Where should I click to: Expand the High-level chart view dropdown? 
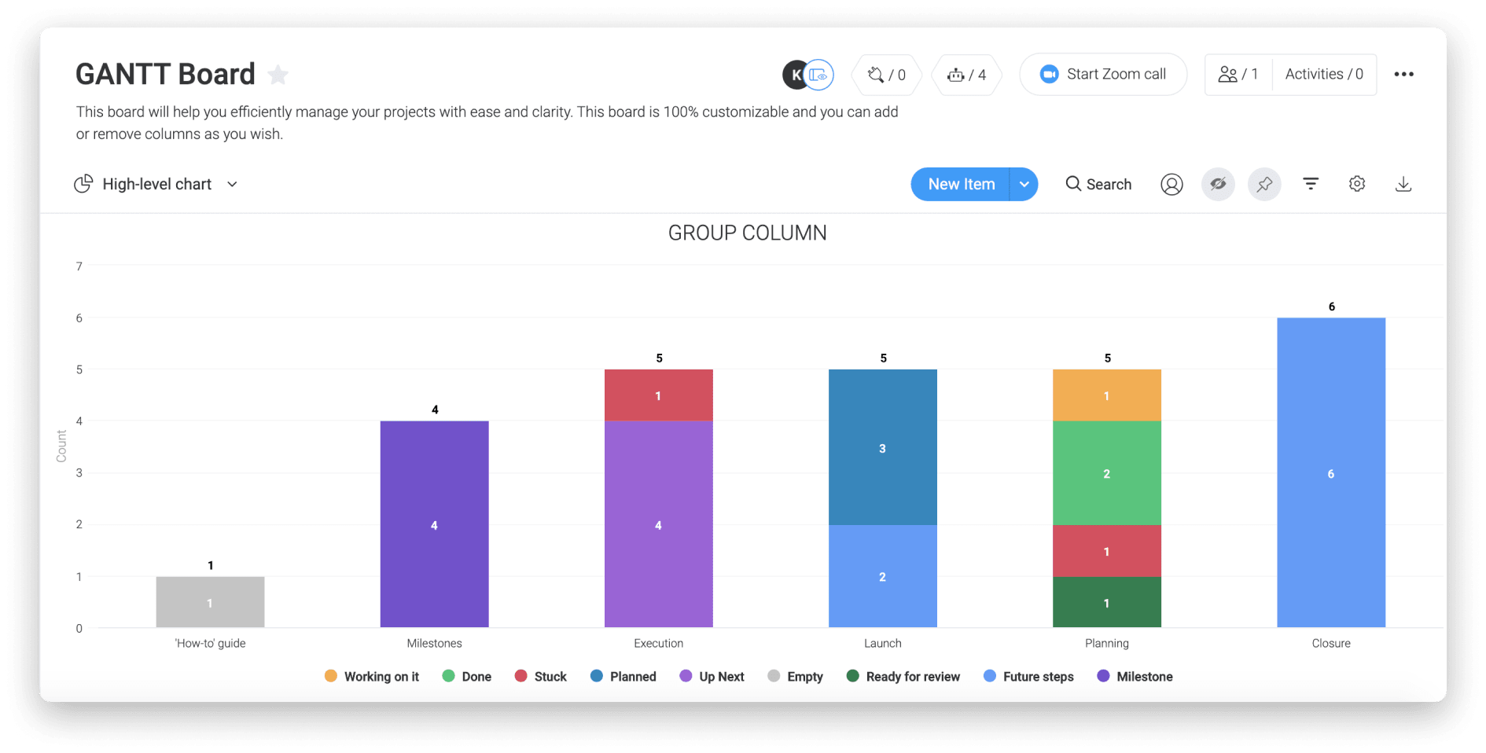click(x=233, y=184)
